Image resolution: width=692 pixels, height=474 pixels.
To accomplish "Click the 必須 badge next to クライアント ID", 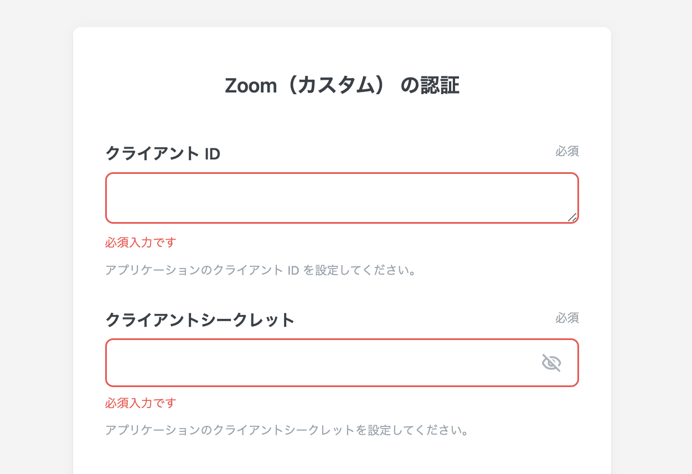I will point(568,151).
